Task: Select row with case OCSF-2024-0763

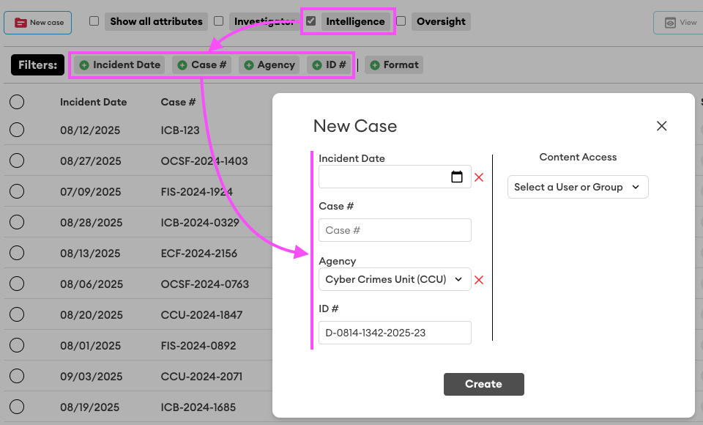Action: coord(17,284)
